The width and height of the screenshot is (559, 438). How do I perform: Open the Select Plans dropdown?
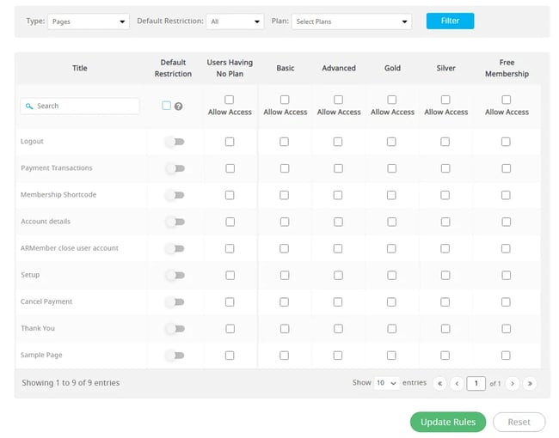pyautogui.click(x=352, y=21)
